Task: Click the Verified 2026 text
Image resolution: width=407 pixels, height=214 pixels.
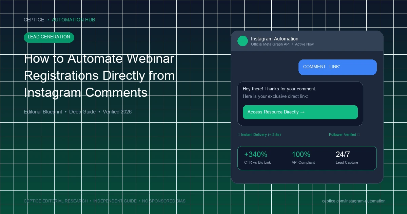Action: click(x=117, y=112)
